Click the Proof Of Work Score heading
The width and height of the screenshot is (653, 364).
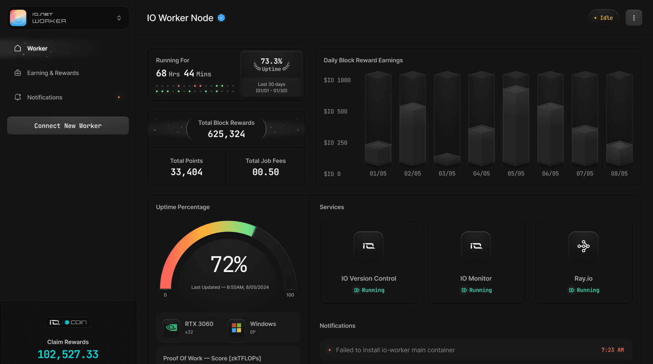(212, 358)
